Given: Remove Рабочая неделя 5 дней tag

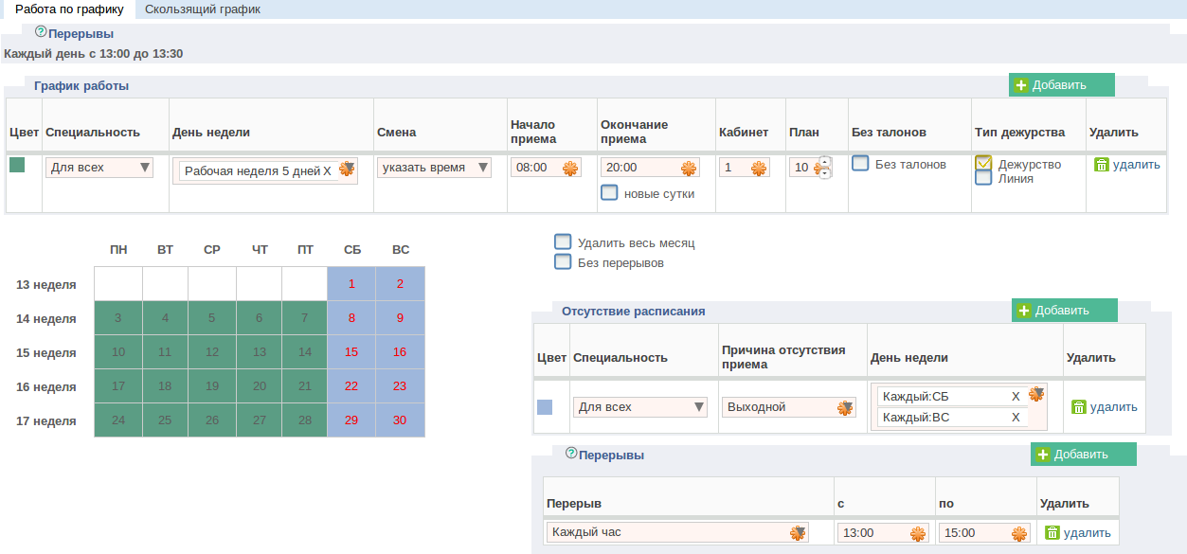Looking at the screenshot, I should point(327,171).
